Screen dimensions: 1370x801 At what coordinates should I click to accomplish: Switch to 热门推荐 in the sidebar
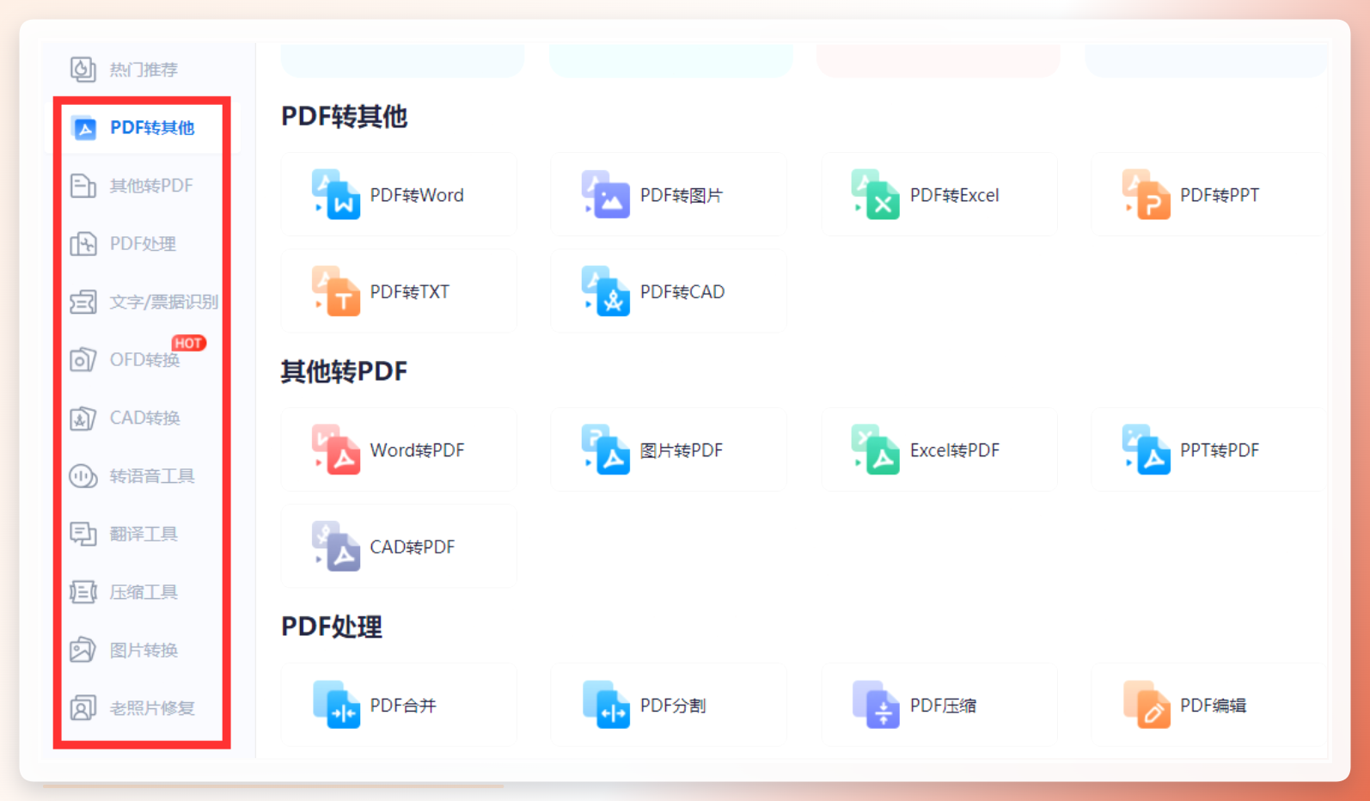click(x=125, y=69)
